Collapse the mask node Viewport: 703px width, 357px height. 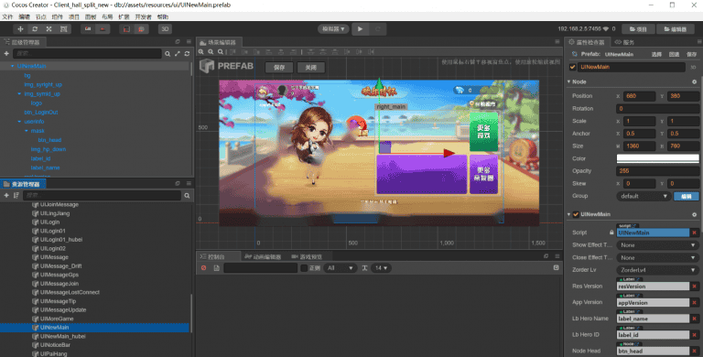pos(27,131)
